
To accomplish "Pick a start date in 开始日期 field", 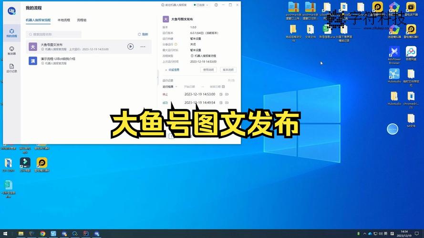I will pyautogui.click(x=189, y=87).
